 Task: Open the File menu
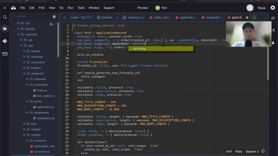point(23,8)
